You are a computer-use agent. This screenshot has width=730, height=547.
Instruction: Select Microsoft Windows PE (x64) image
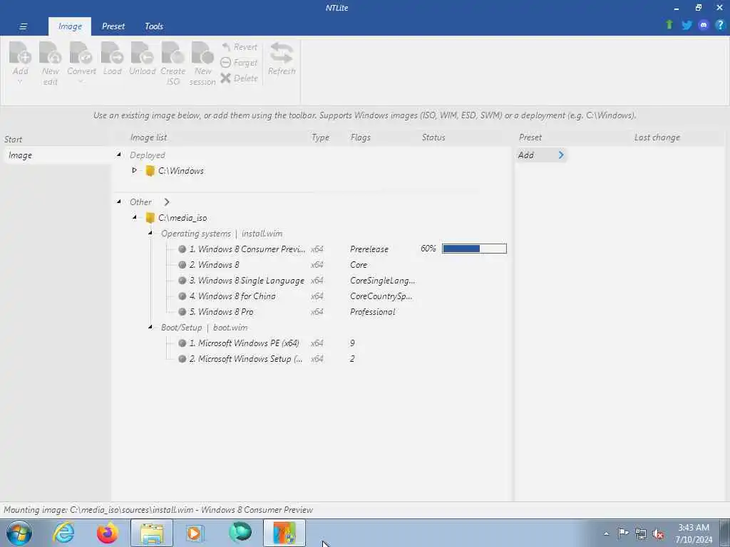[244, 343]
